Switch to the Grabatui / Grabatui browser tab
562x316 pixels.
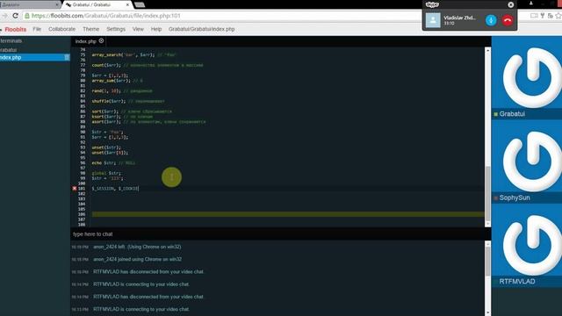97,5
